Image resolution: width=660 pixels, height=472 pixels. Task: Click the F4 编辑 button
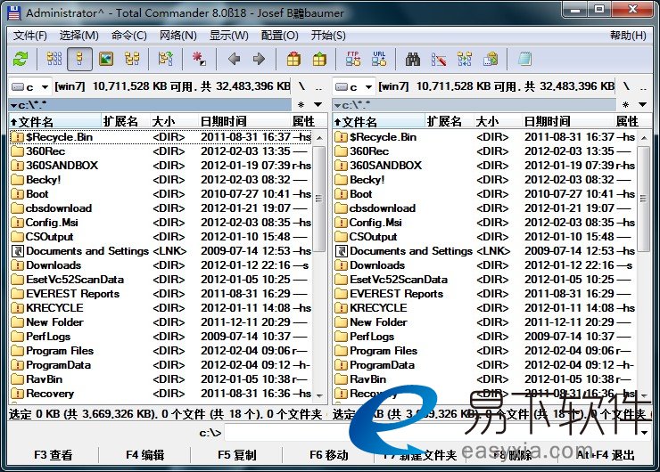point(144,455)
